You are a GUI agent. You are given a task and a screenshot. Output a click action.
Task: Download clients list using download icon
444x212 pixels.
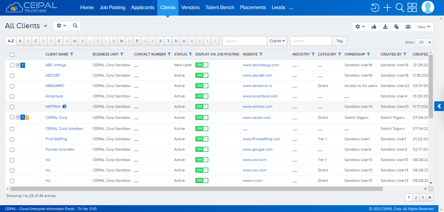[385, 27]
